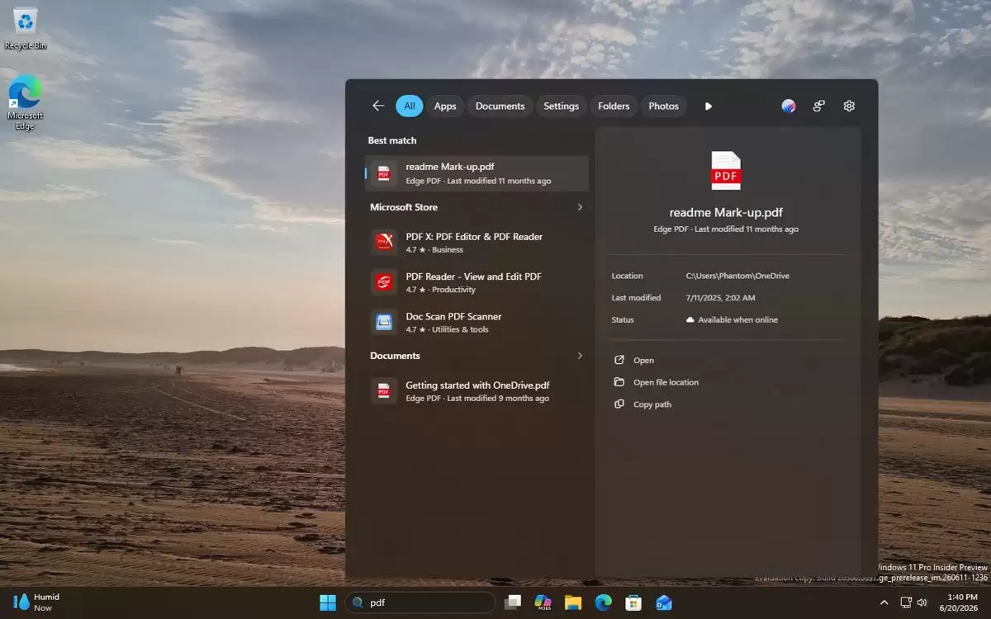Open the Documents section heading in results
Image resolution: width=991 pixels, height=619 pixels.
coord(395,356)
